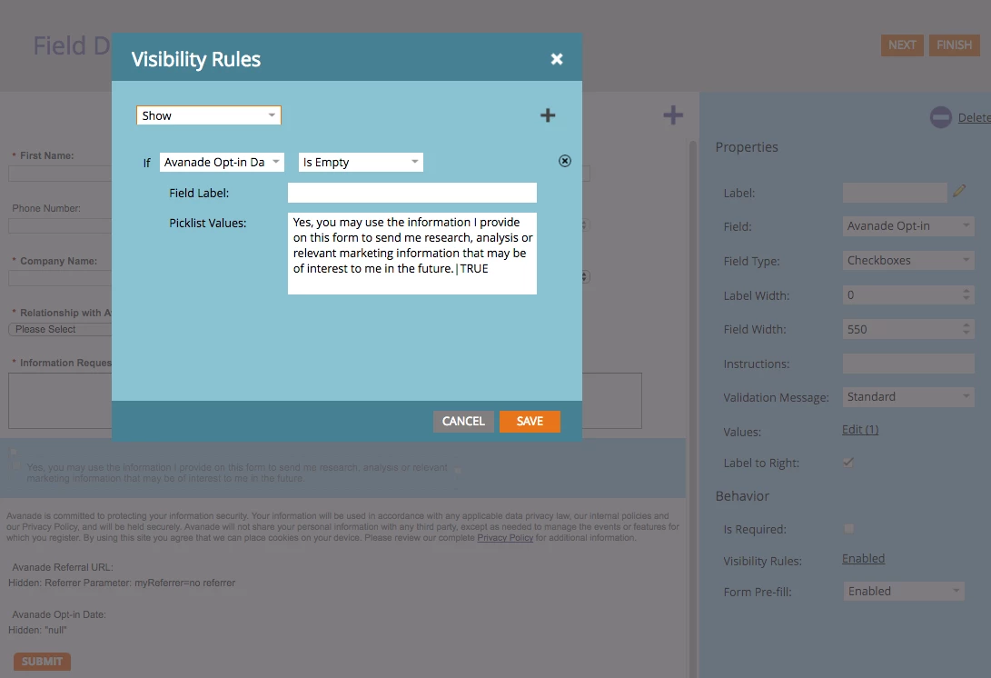
Task: Click the Instructions input field
Action: (x=908, y=363)
